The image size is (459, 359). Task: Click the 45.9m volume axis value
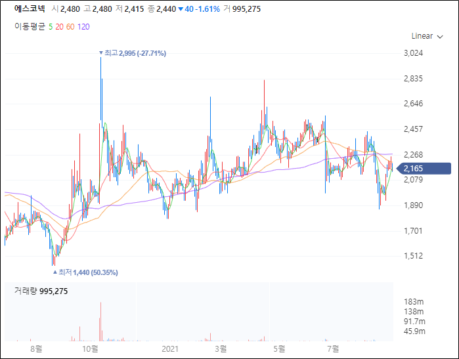(414, 331)
